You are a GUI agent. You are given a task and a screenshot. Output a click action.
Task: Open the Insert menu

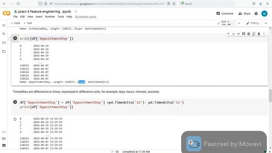pos(39,17)
